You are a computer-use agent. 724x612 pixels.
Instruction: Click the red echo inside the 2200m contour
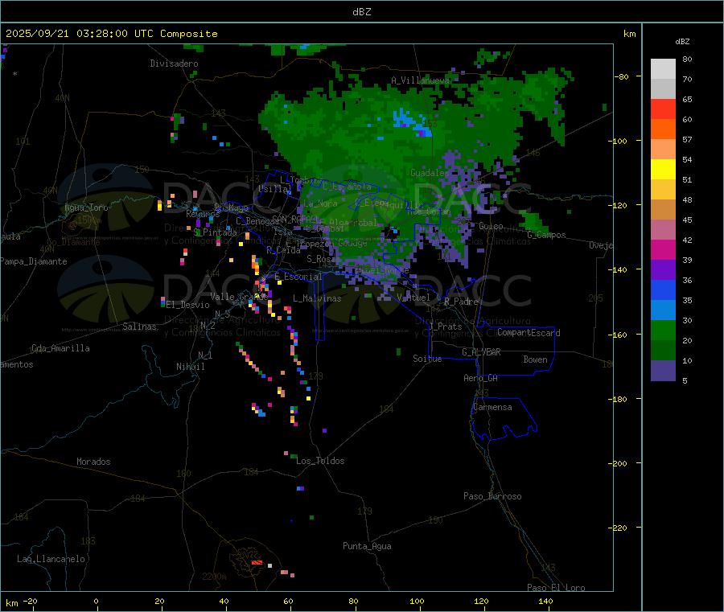(x=257, y=563)
